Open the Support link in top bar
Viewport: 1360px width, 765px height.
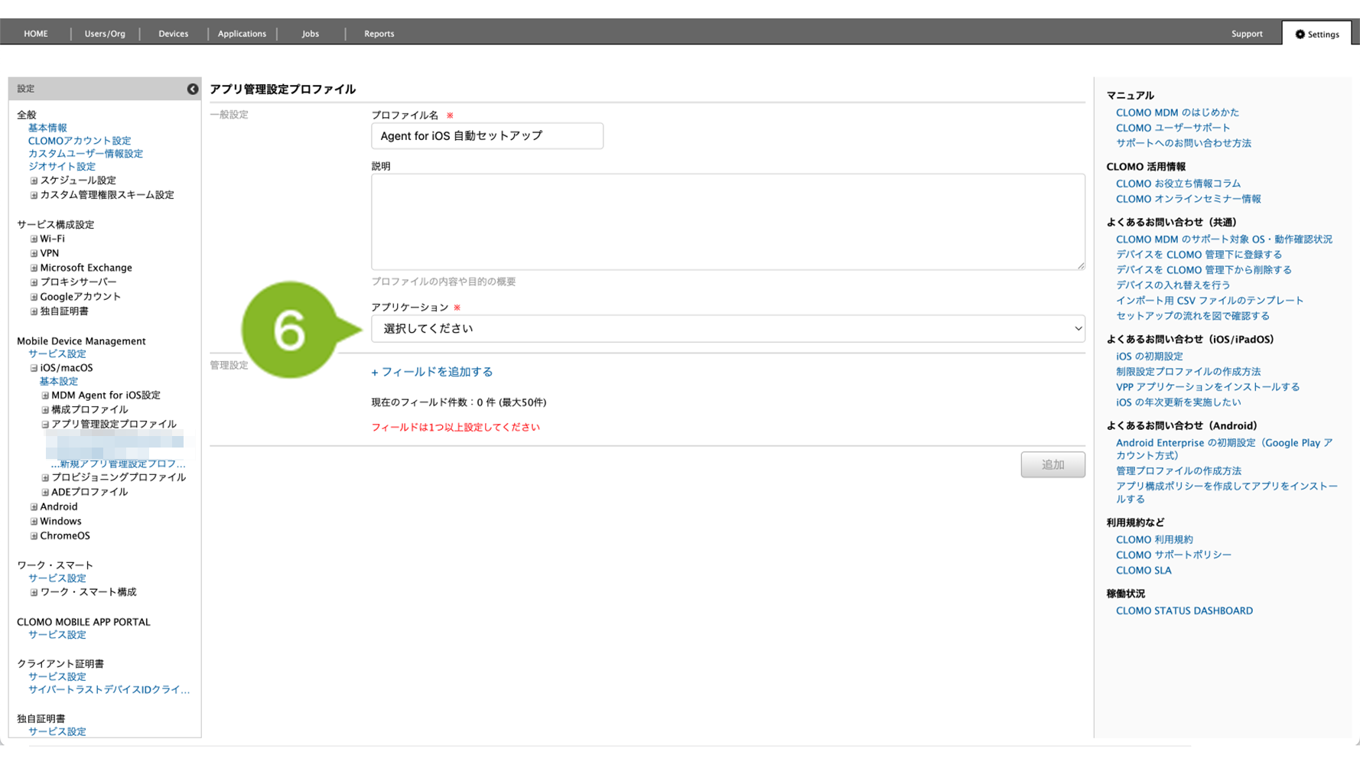point(1246,34)
